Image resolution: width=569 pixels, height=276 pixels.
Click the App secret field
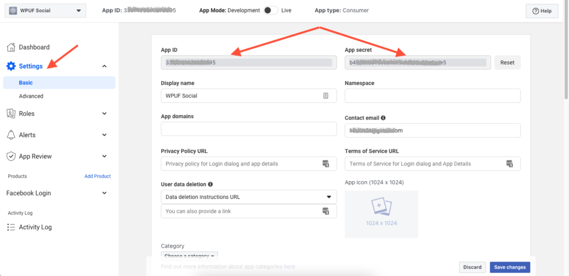click(x=418, y=62)
